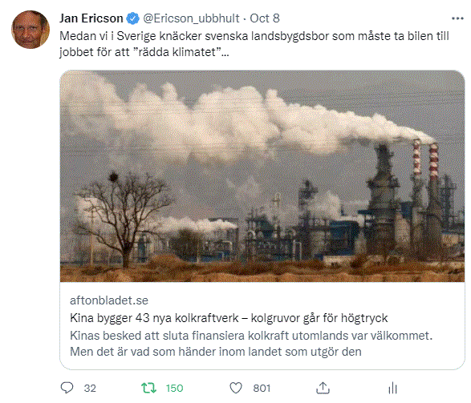This screenshot has height=403, width=471.
Task: Click the tweet text line ending 'rädda klimatet'
Action: click(x=144, y=52)
